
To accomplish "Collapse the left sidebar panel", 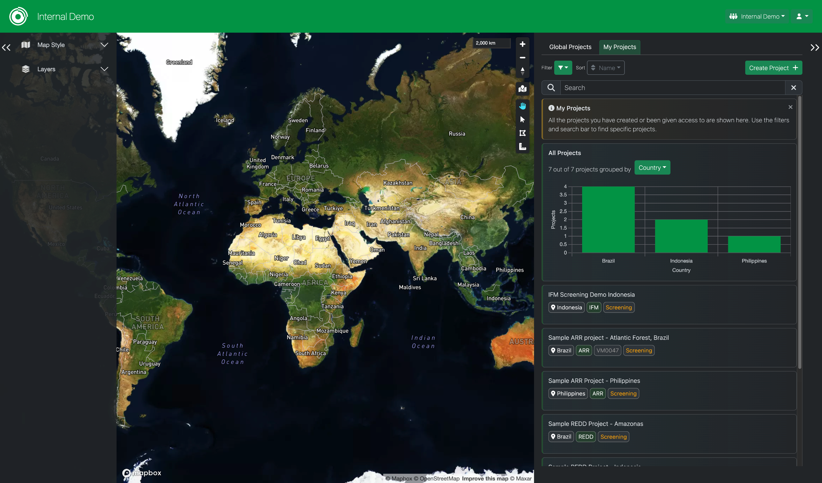I will pos(6,47).
